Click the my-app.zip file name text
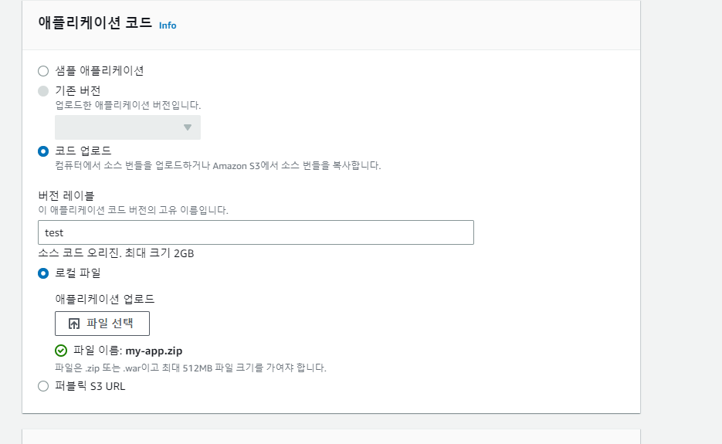 tap(154, 351)
